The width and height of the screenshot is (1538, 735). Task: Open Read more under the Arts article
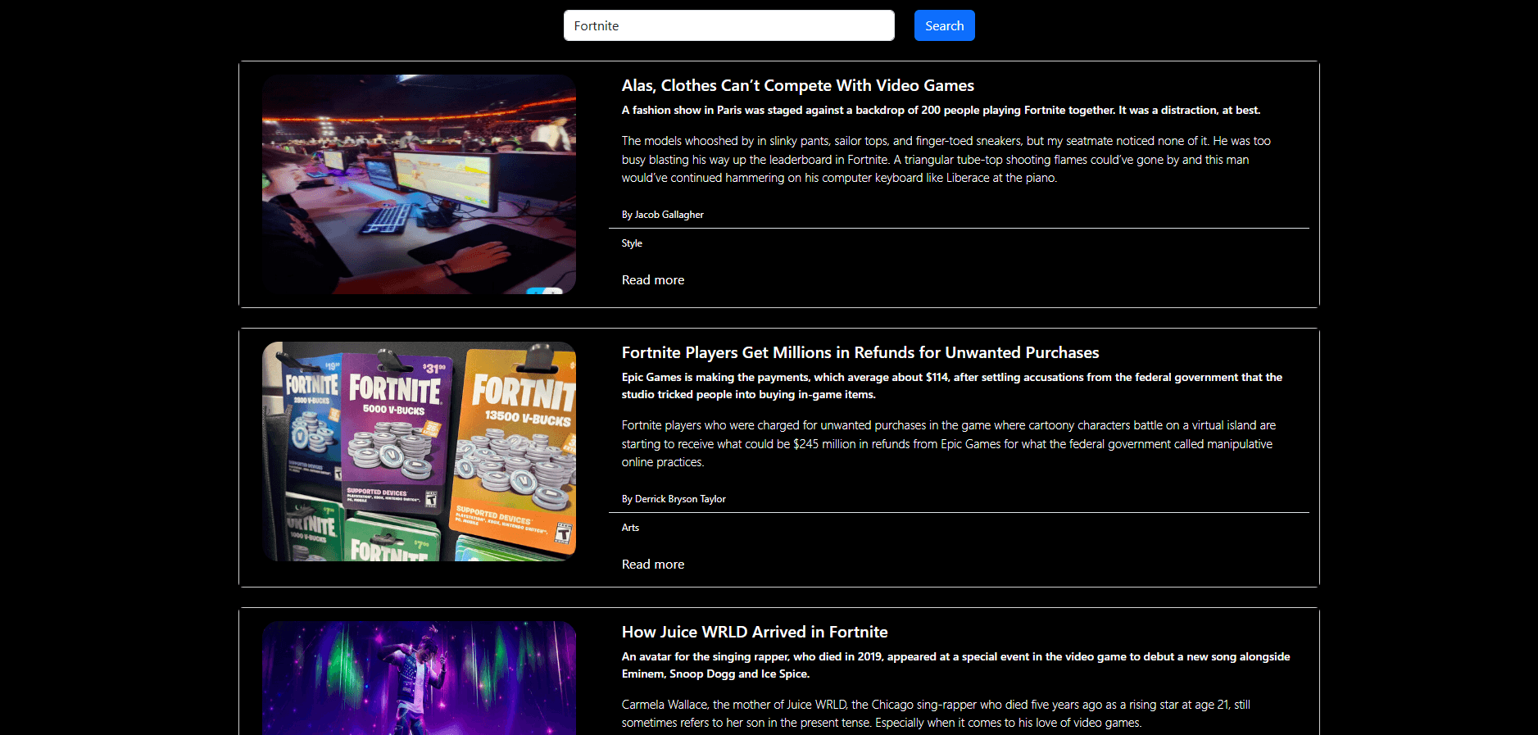[x=652, y=565]
